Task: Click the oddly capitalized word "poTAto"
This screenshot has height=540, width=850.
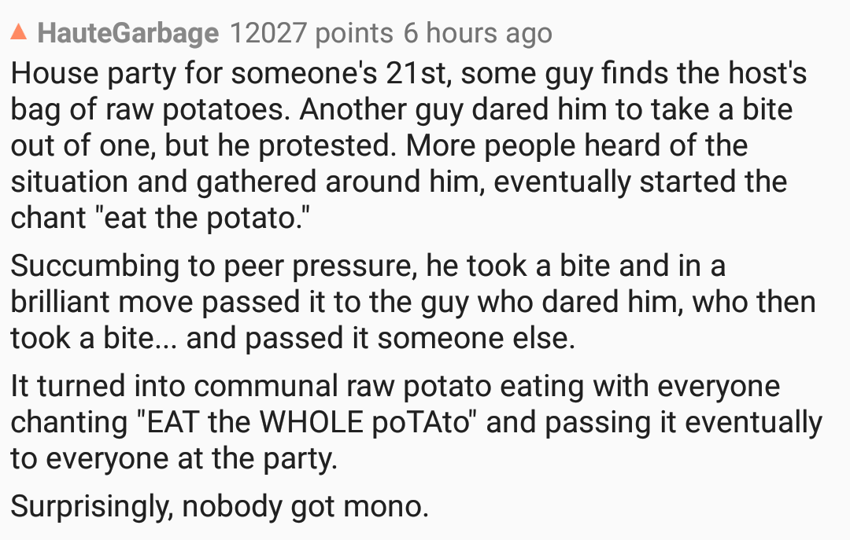Action: pos(432,423)
